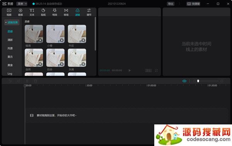Download the 自然 filter
This screenshot has height=146, width=232.
(40, 64)
